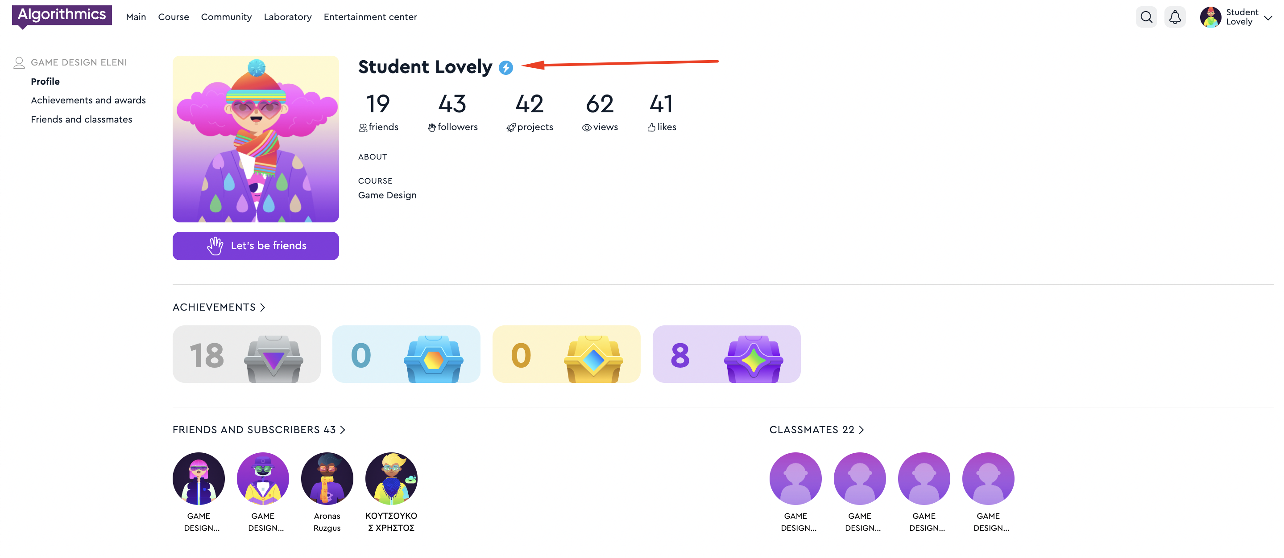Open Friends and classmates sidebar link
Image resolution: width=1284 pixels, height=558 pixels.
coord(81,119)
